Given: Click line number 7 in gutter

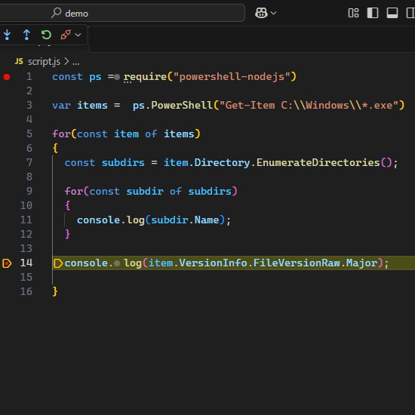Looking at the screenshot, I should tap(29, 162).
